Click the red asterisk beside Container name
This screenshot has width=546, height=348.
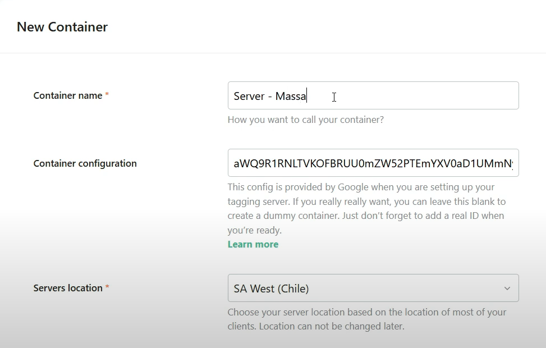tap(107, 94)
